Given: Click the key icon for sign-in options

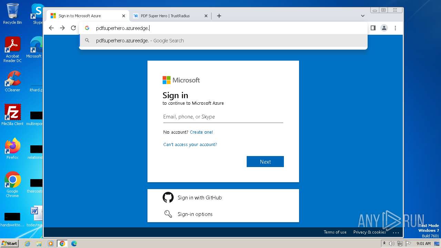Looking at the screenshot, I should [168, 214].
